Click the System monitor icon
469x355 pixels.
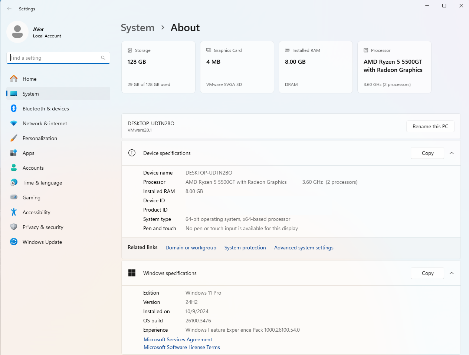pos(14,94)
